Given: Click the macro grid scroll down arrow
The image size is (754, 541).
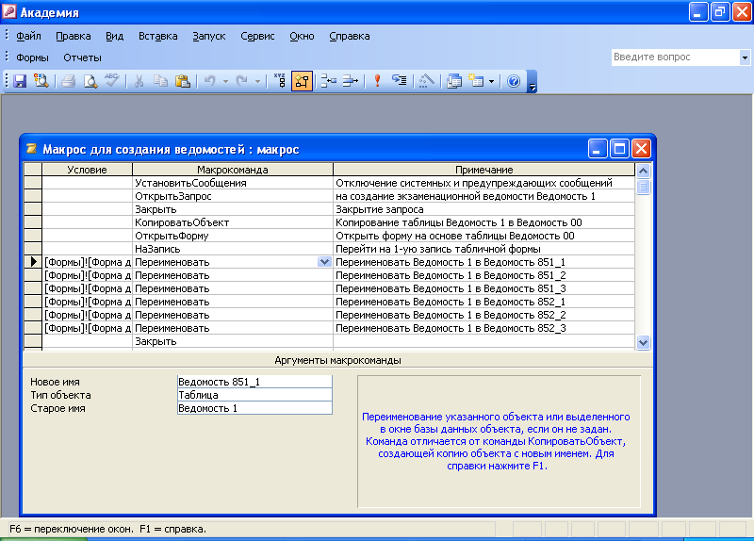Looking at the screenshot, I should point(643,342).
